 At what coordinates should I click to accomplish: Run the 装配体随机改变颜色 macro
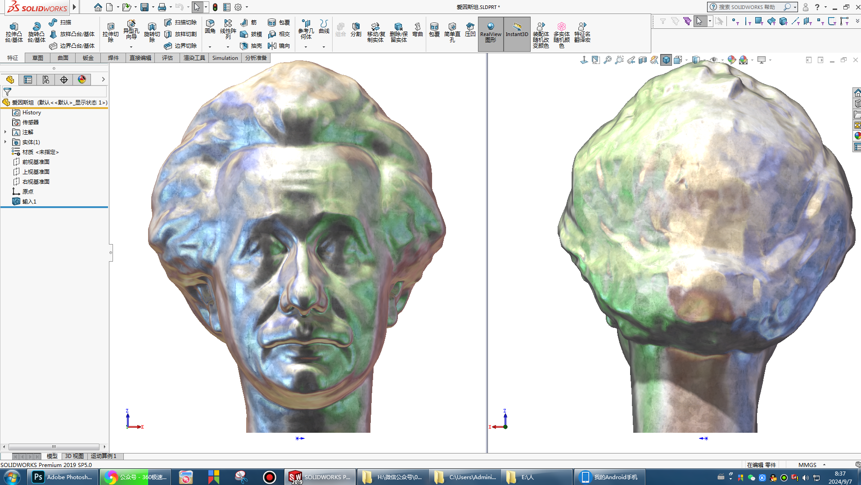pos(541,35)
